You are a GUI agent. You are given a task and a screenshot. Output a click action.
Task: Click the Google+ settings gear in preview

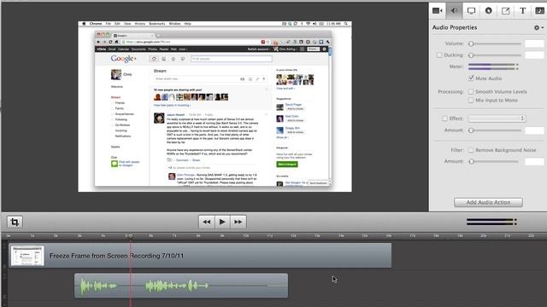[325, 49]
